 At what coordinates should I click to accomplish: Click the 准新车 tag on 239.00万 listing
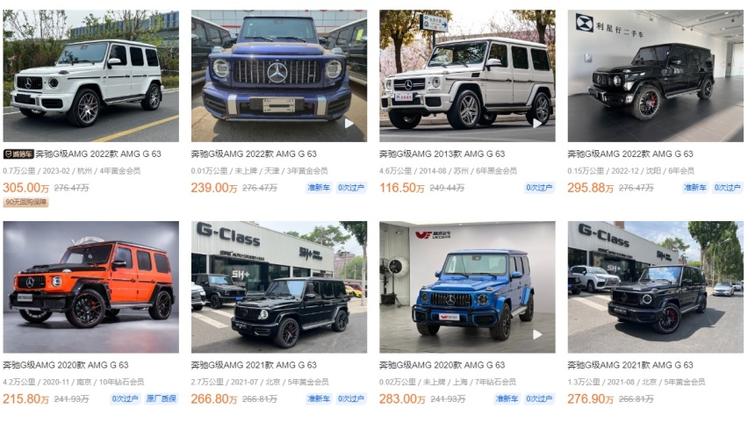(x=319, y=188)
